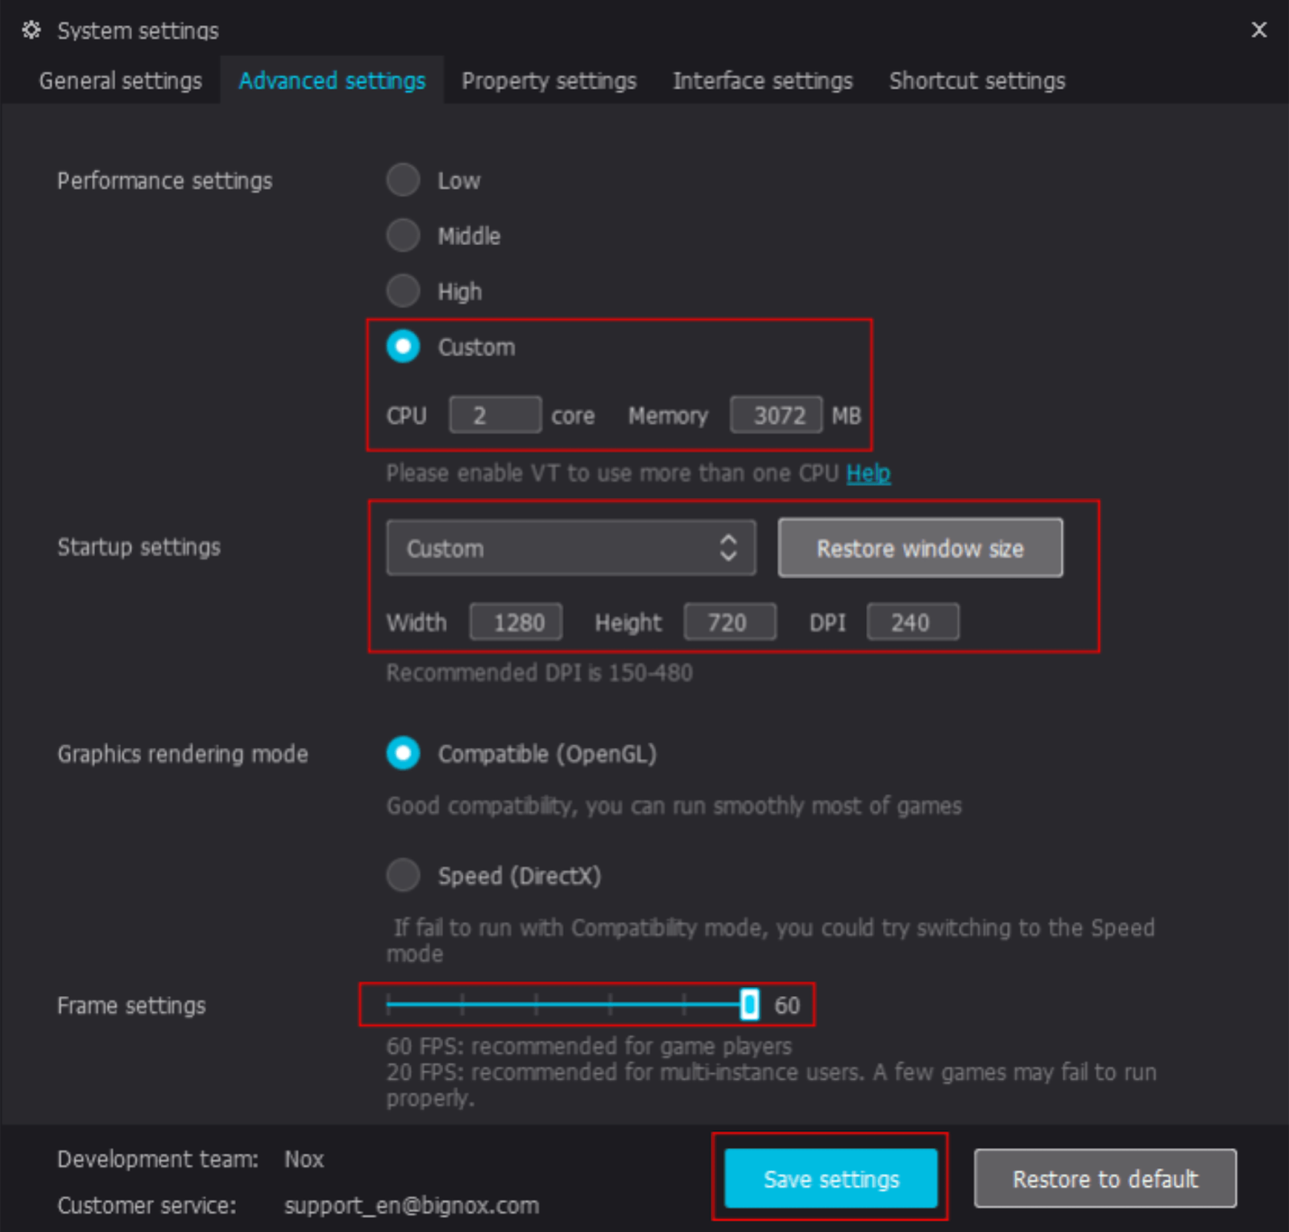
Task: Click the 'Recommended DPI is 150-480' text
Action: (539, 673)
